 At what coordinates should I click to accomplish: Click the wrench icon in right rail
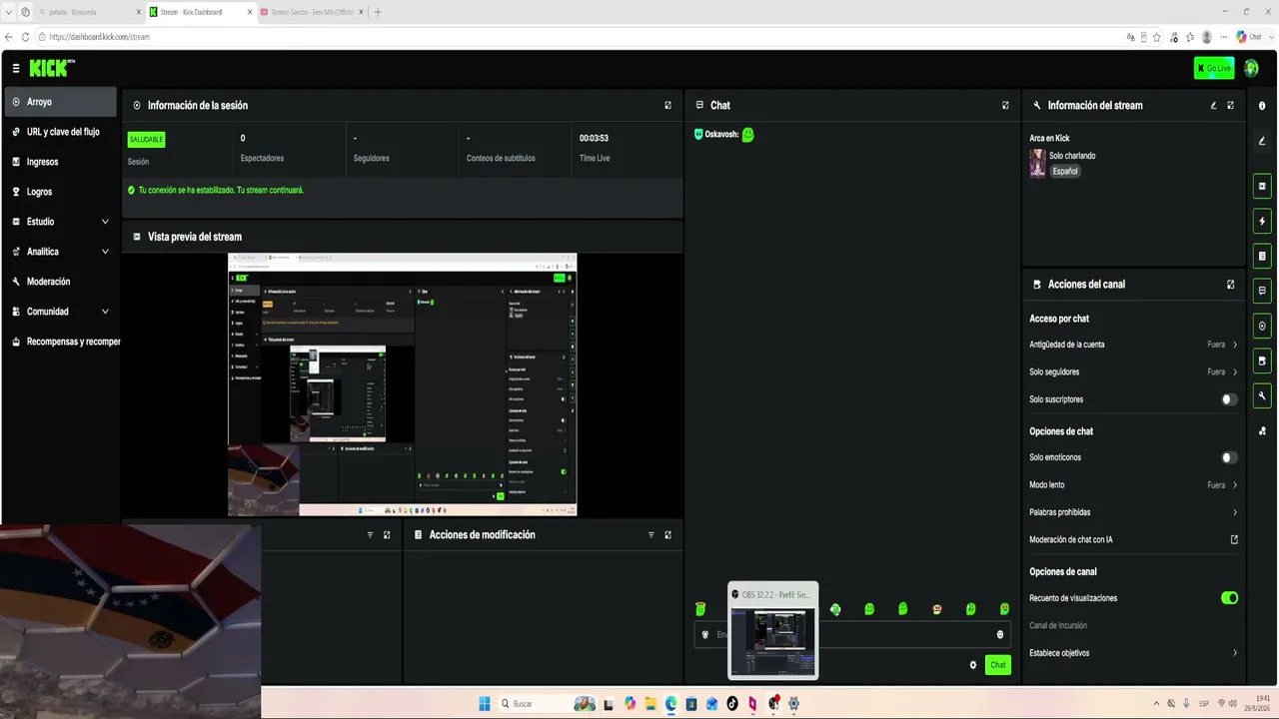pyautogui.click(x=1262, y=395)
